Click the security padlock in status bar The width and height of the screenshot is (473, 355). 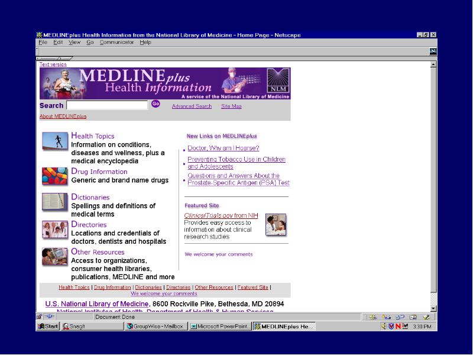tap(39, 317)
